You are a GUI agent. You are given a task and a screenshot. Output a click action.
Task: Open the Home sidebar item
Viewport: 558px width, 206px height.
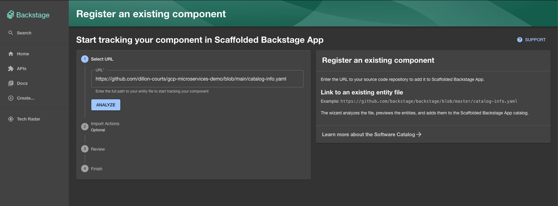click(x=23, y=54)
